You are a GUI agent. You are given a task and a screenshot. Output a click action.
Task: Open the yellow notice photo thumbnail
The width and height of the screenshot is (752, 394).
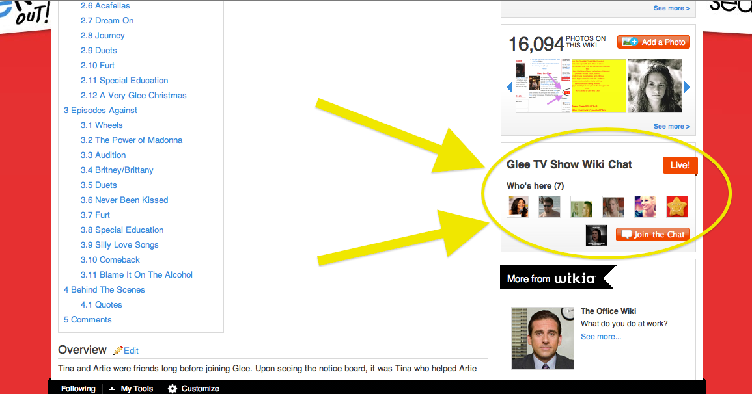coord(598,86)
